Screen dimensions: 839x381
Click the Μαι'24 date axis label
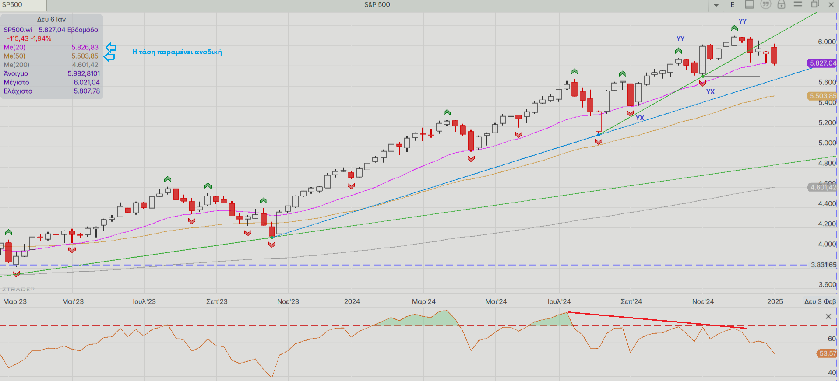pyautogui.click(x=496, y=301)
